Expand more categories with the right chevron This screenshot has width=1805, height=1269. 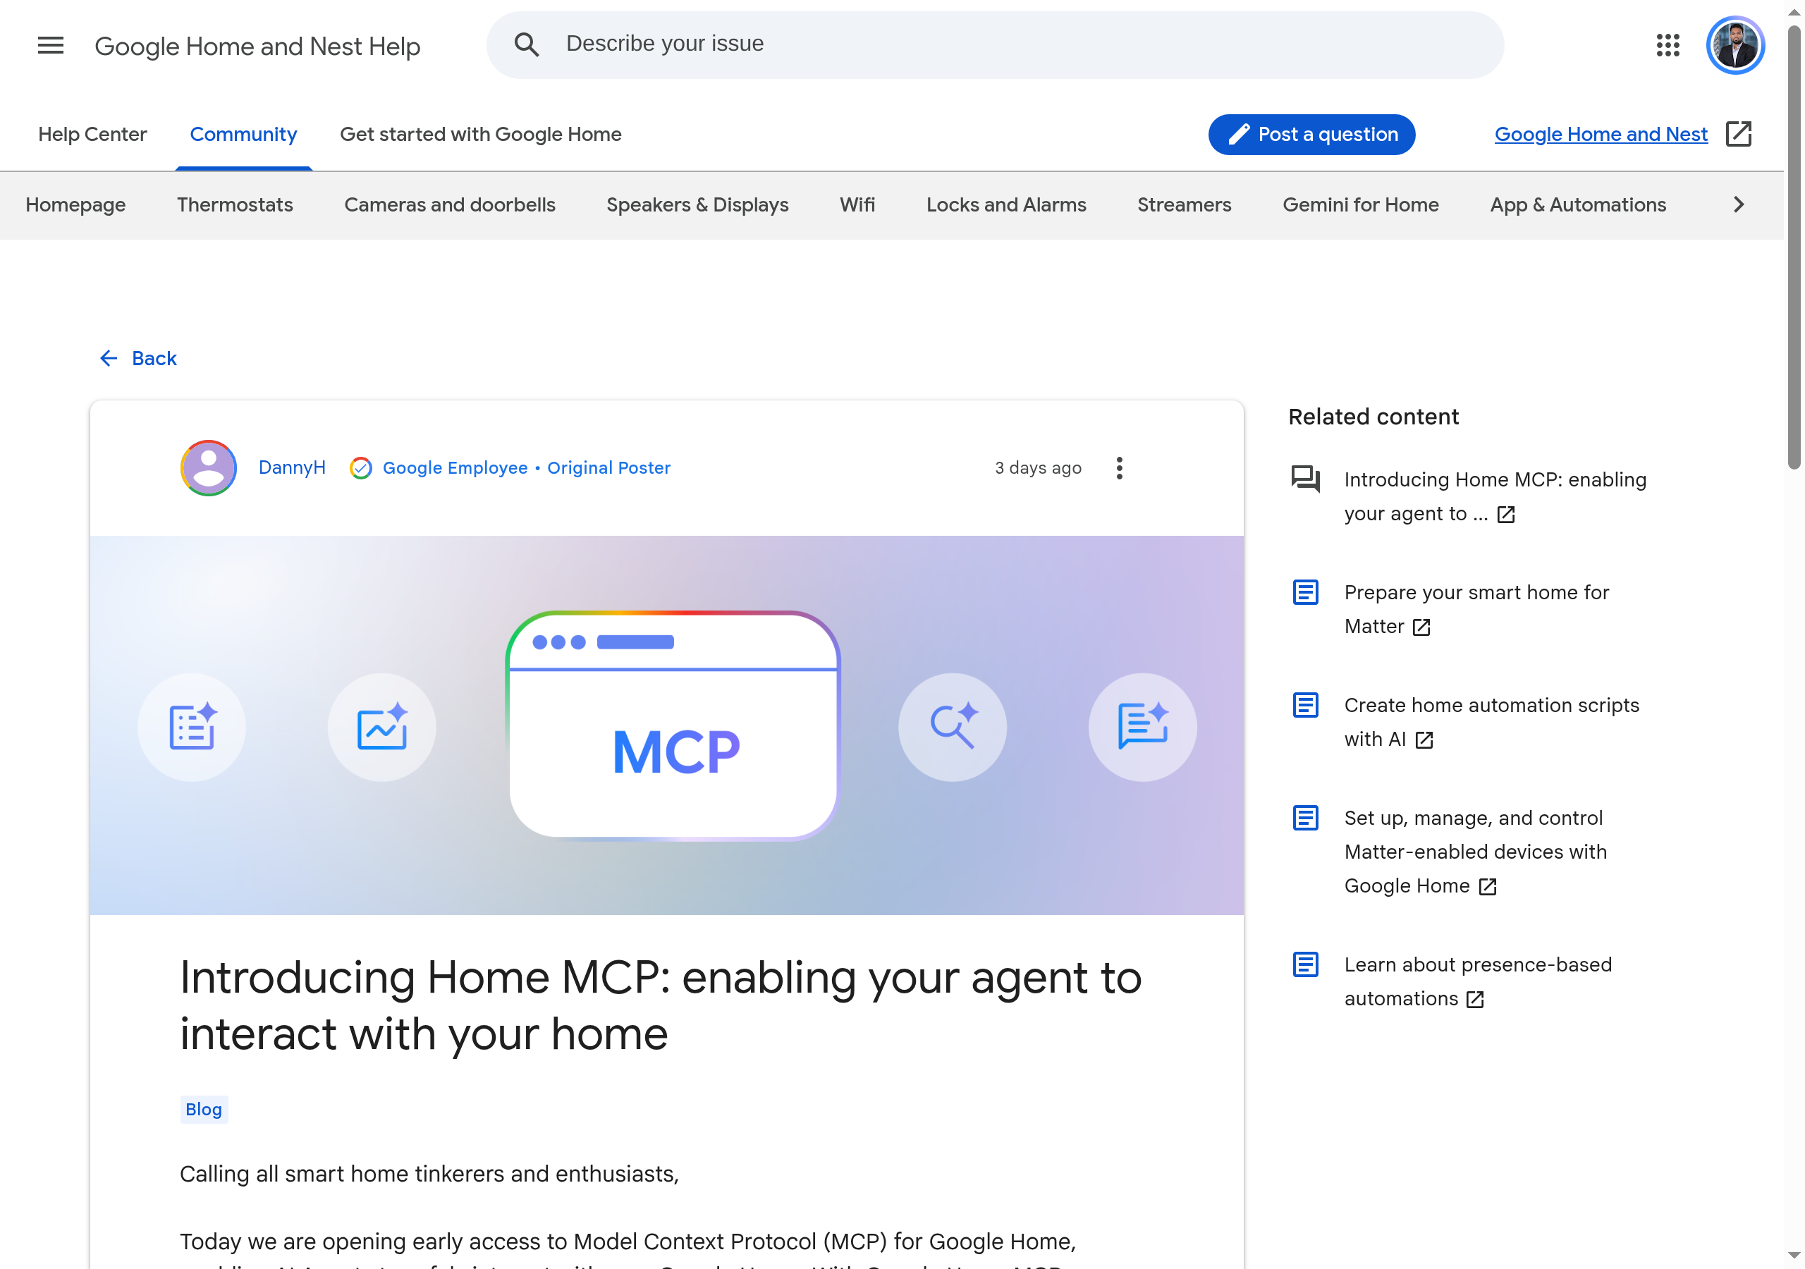[1738, 205]
